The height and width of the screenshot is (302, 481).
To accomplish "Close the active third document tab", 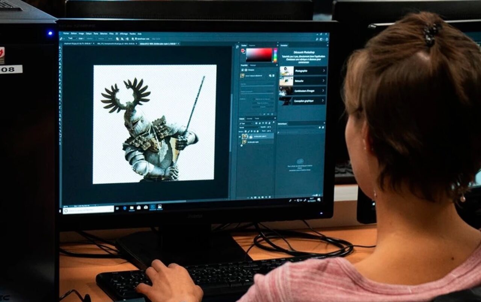I will click(178, 44).
